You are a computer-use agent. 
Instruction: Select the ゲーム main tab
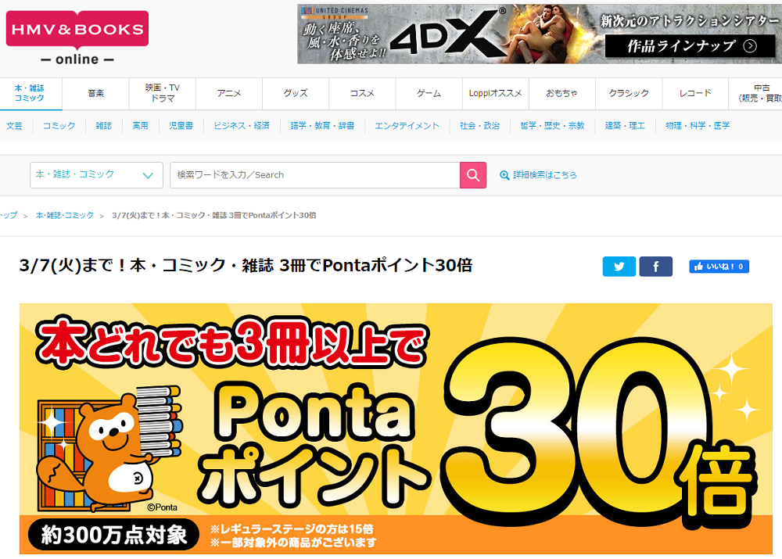(429, 93)
